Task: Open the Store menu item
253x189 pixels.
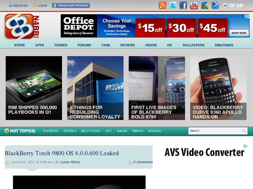Action: tap(19, 45)
